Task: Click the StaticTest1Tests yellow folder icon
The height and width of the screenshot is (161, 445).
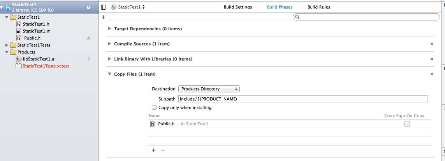Action: click(13, 45)
